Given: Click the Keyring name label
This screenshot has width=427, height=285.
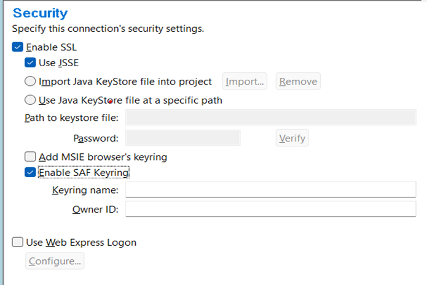Looking at the screenshot, I should click(85, 191).
